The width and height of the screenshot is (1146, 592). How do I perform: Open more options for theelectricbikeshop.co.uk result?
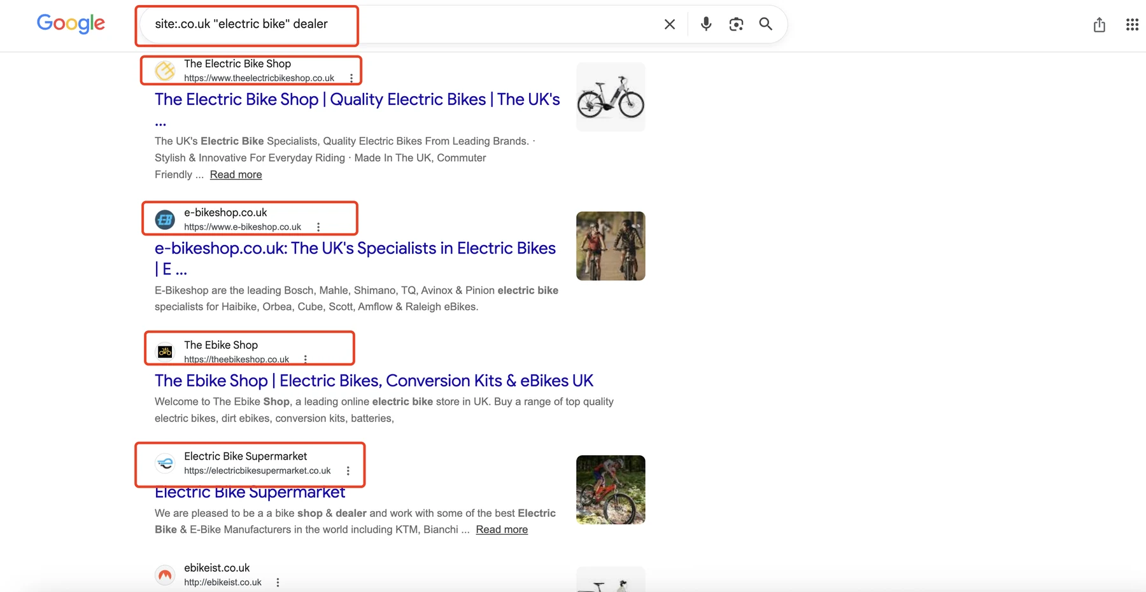(x=351, y=78)
